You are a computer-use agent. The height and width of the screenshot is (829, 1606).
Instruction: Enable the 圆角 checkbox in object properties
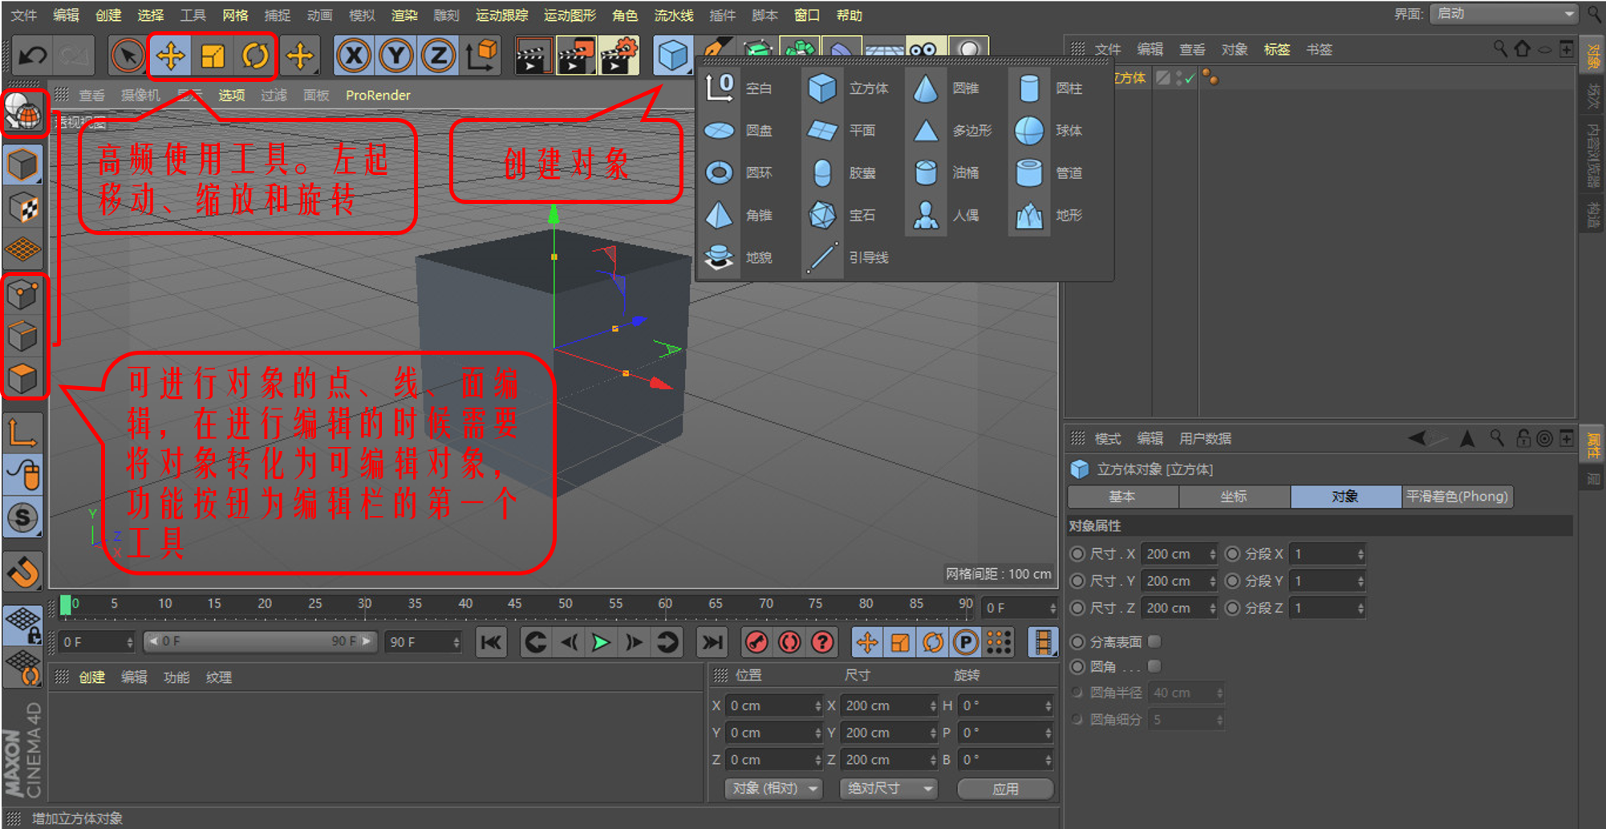tap(1154, 666)
